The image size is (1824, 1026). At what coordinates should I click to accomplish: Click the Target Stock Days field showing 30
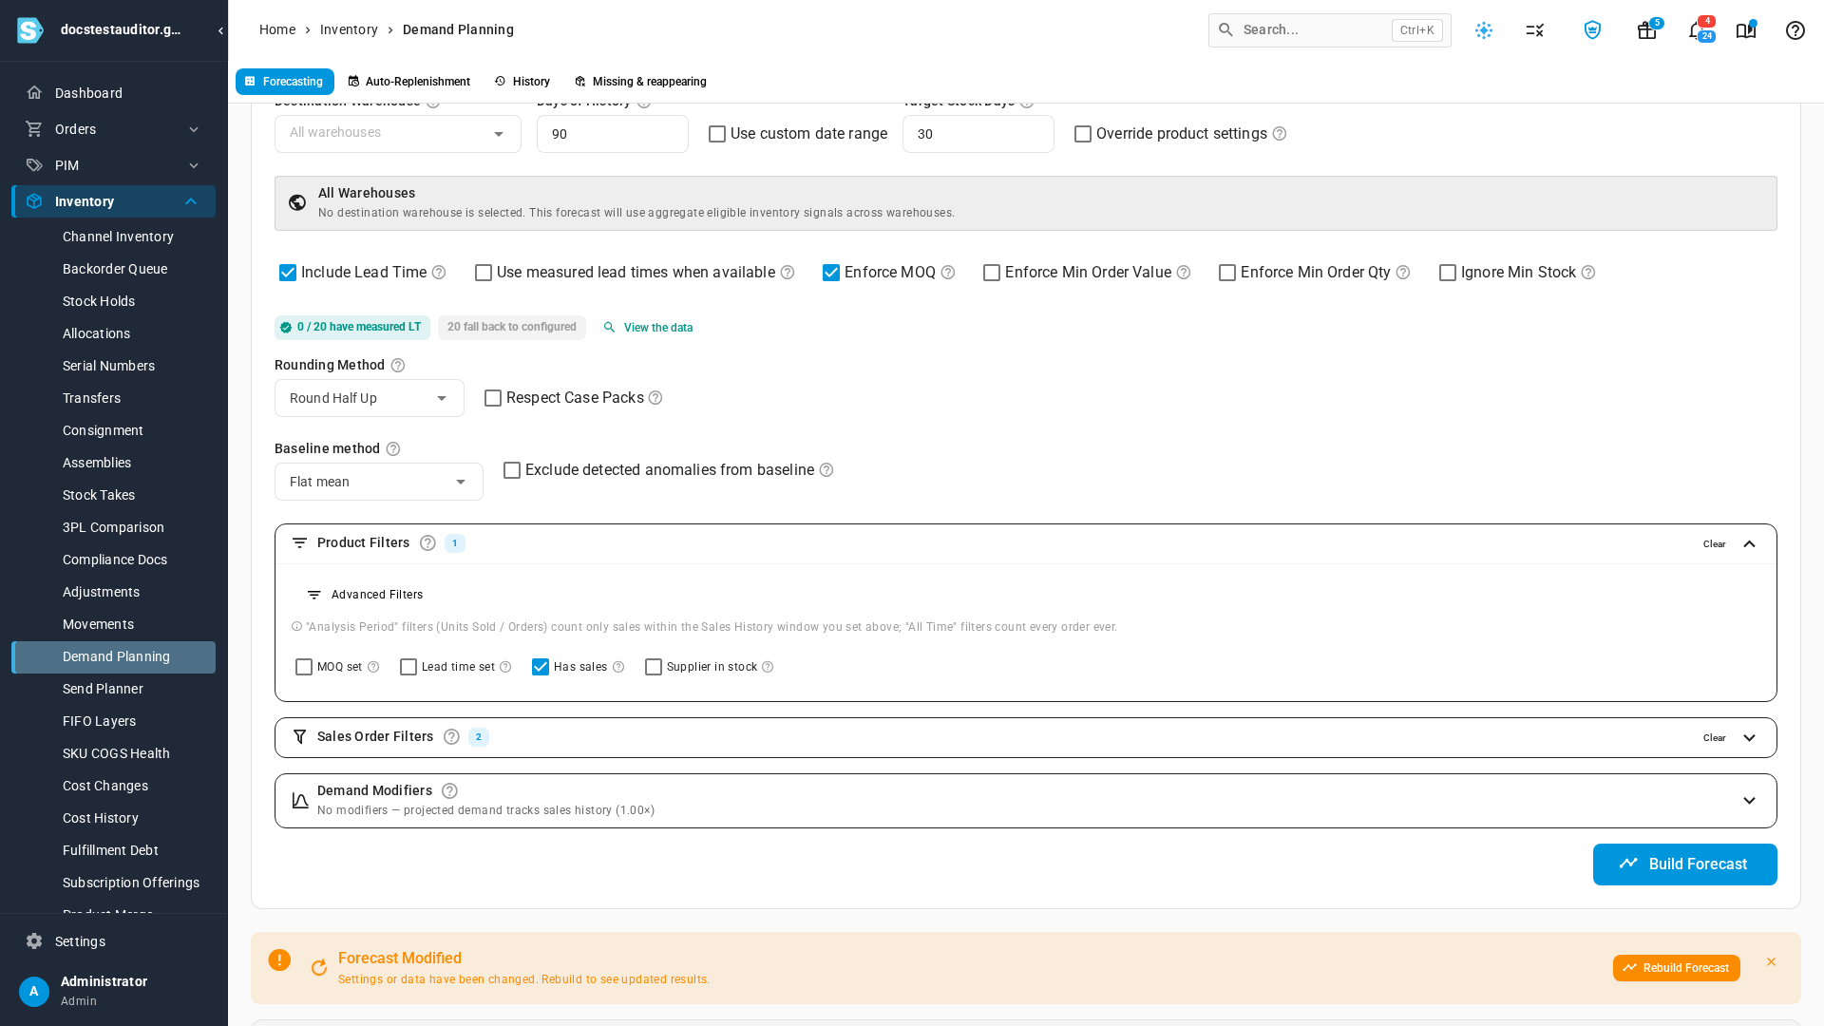pyautogui.click(x=978, y=134)
